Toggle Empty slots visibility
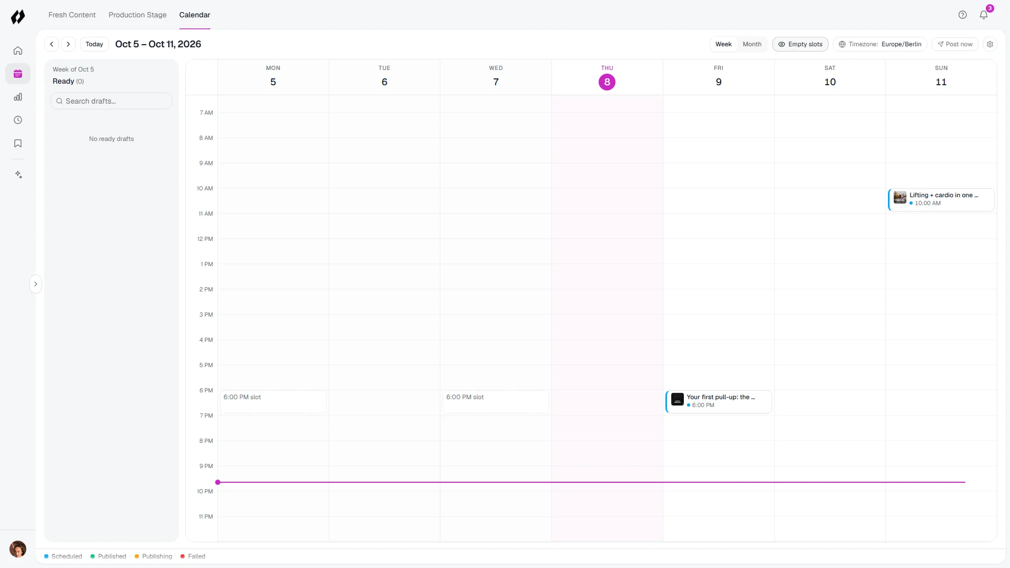 click(800, 44)
